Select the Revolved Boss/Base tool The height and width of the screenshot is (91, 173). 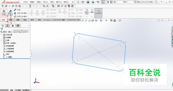tap(10, 13)
